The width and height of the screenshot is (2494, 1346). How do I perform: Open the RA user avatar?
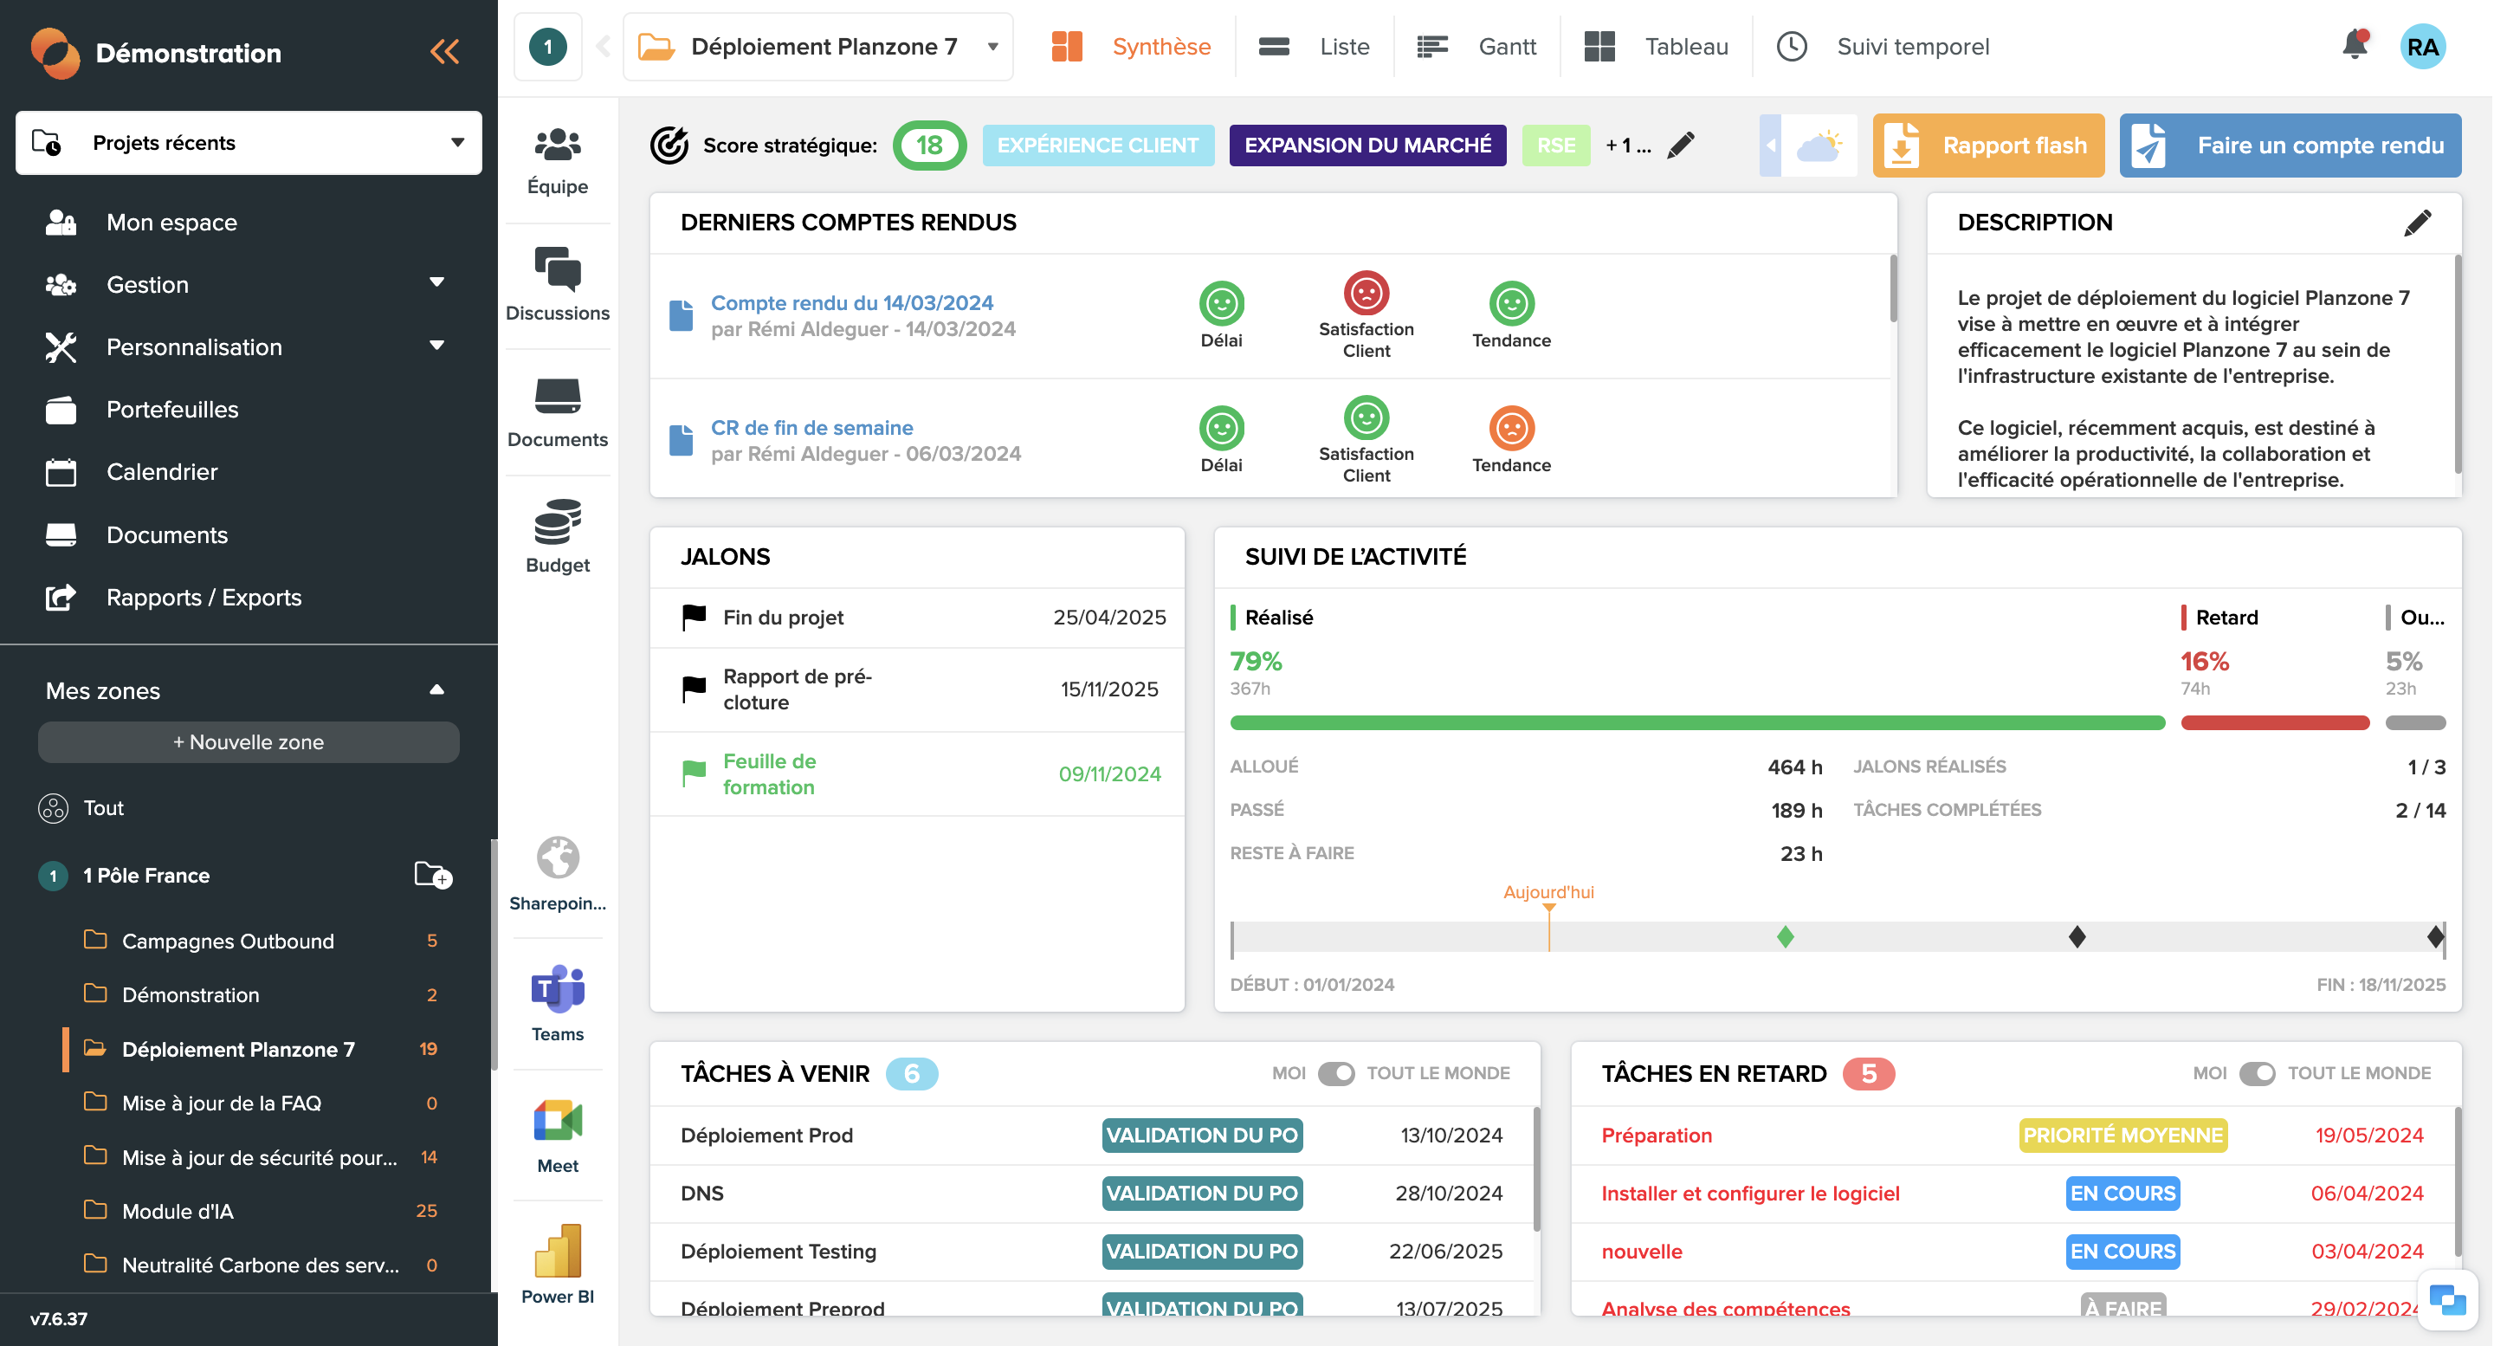(2422, 47)
